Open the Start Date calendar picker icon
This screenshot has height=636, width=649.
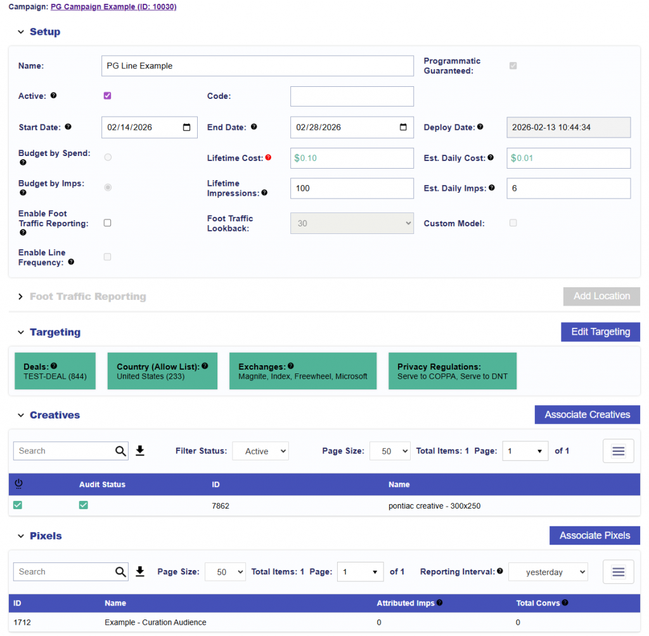186,127
